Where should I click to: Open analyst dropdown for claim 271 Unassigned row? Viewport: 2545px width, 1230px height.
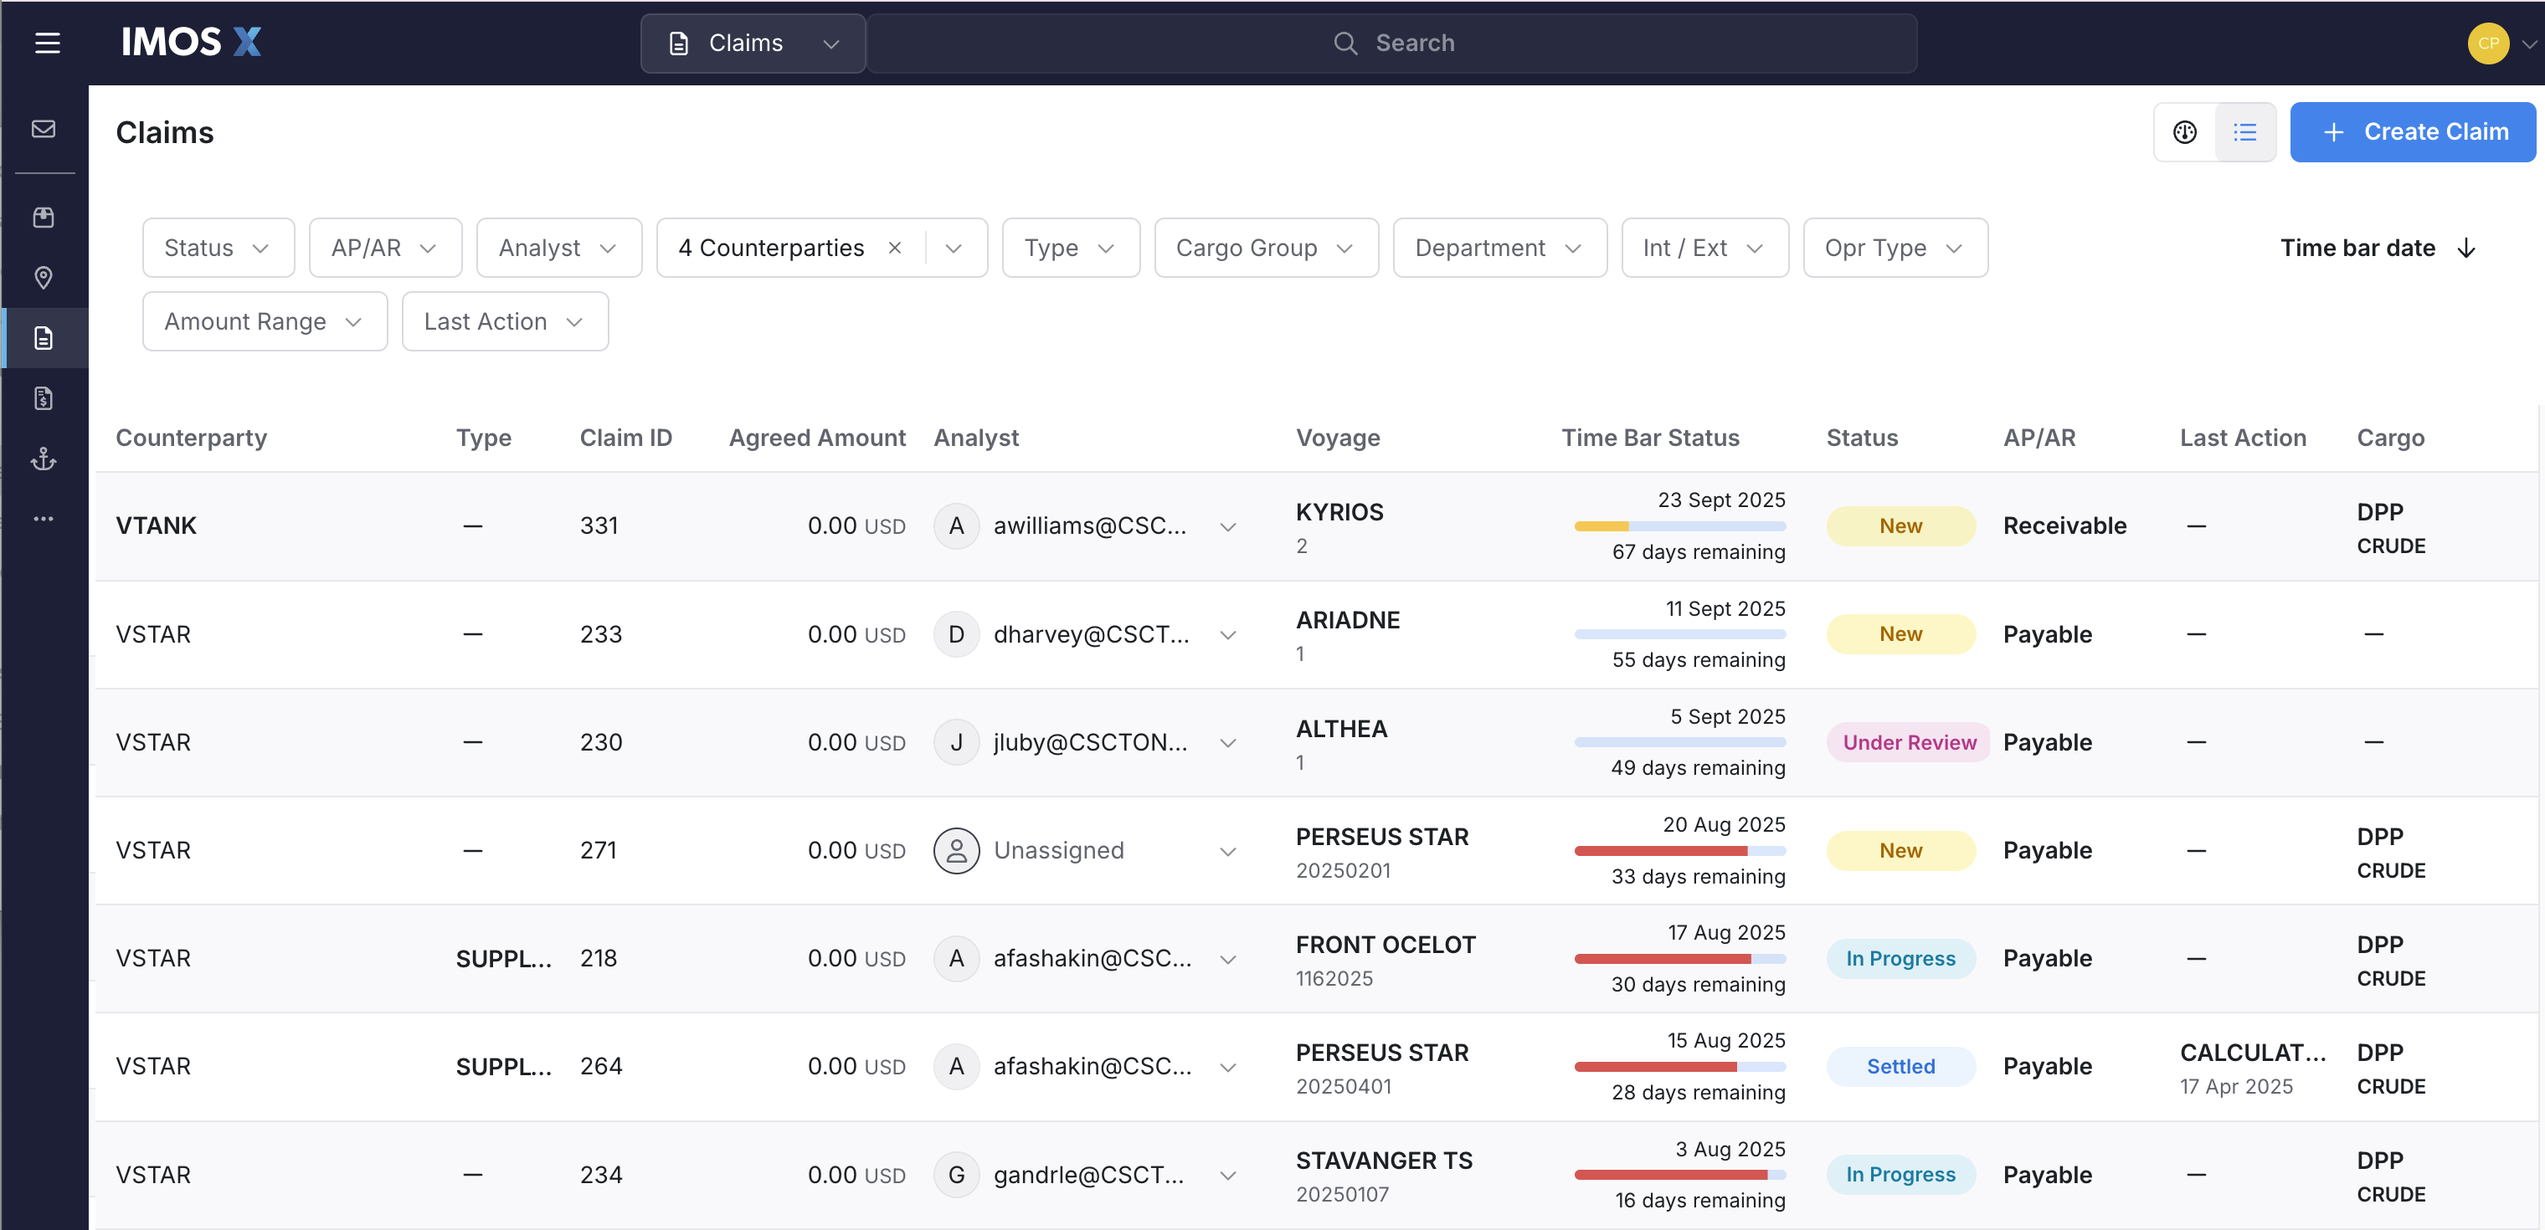point(1227,850)
